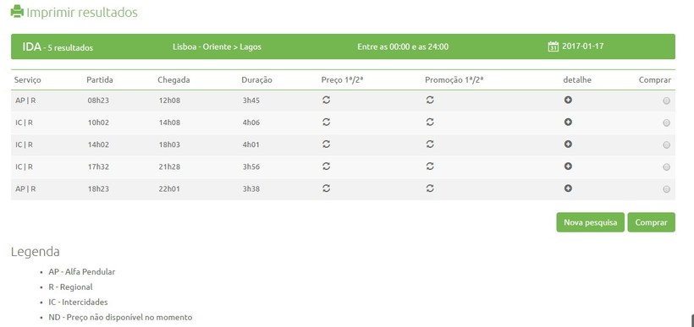
Task: Refresh price icon for 14h02 train
Action: 326,144
